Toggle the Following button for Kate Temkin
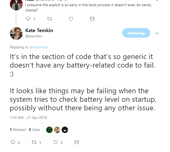This screenshot has width=170, height=152. click(136, 33)
